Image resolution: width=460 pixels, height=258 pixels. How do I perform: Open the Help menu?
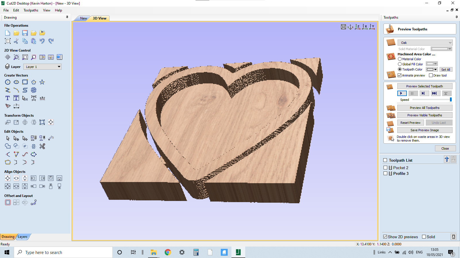(58, 10)
